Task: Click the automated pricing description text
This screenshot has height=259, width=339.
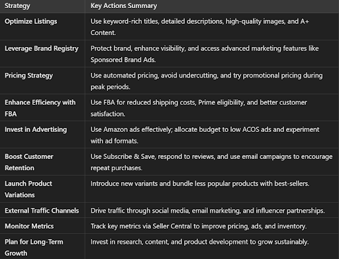Action: [207, 81]
